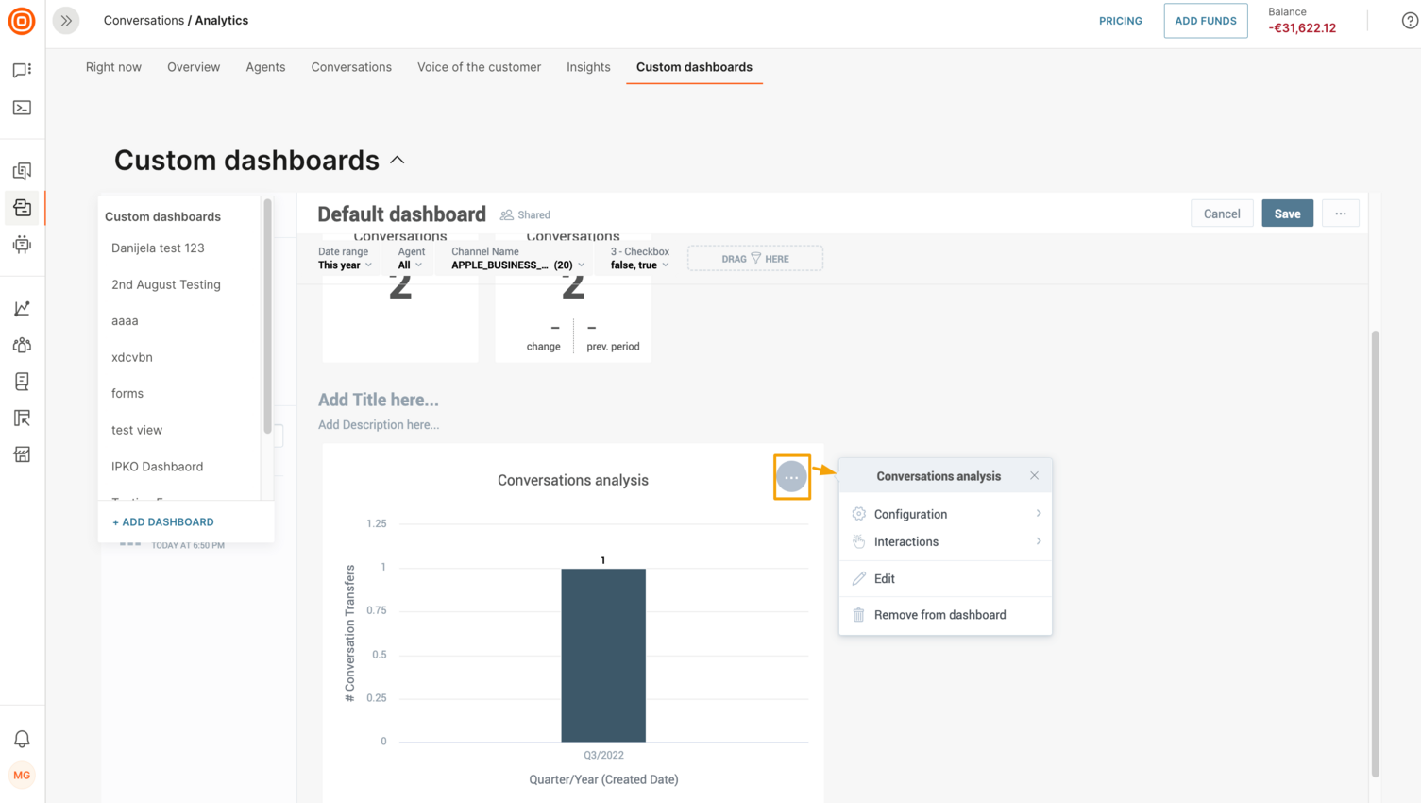Open the notifications bell icon
The image size is (1421, 803).
pos(22,738)
